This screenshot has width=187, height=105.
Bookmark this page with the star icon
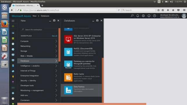pyautogui.click(x=158, y=10)
